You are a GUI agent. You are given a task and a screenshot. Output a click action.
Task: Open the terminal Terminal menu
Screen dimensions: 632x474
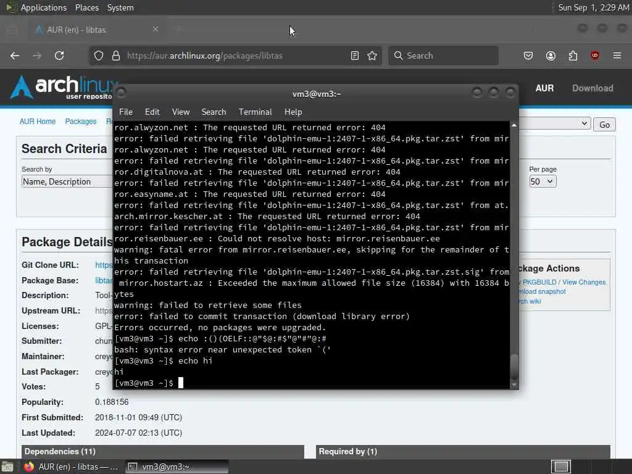point(255,112)
